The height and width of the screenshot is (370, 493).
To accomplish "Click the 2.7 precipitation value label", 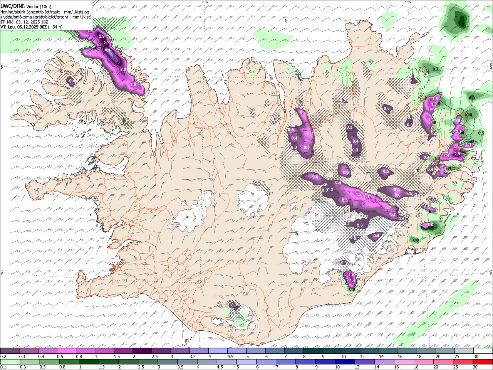I will 106,43.
